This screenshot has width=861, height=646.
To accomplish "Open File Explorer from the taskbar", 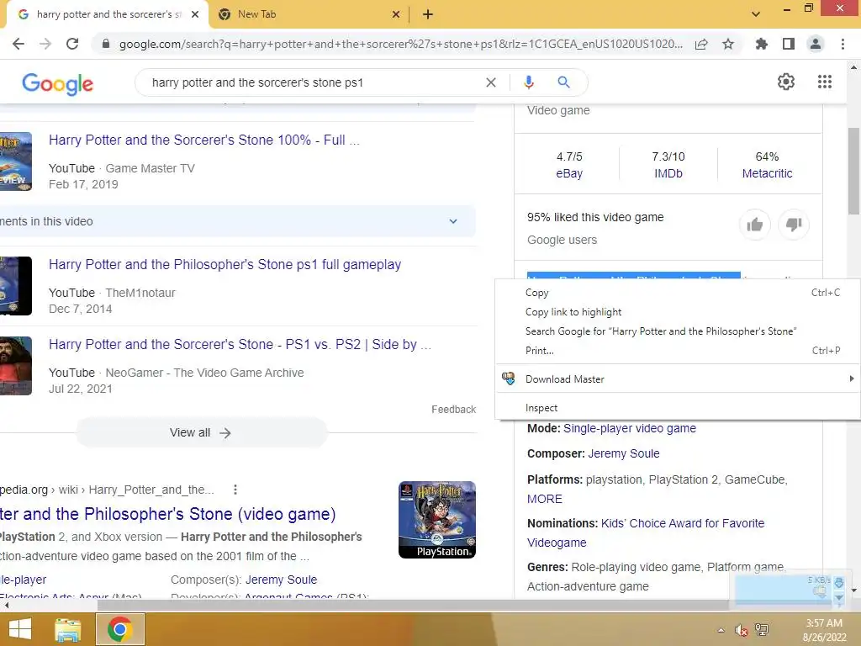I will tap(68, 629).
